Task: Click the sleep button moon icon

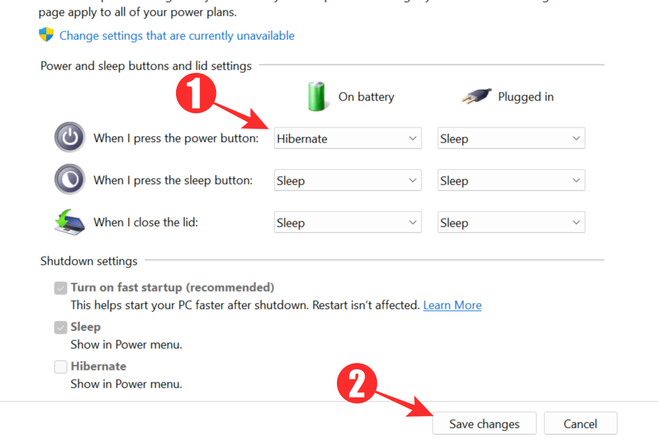Action: coord(70,179)
